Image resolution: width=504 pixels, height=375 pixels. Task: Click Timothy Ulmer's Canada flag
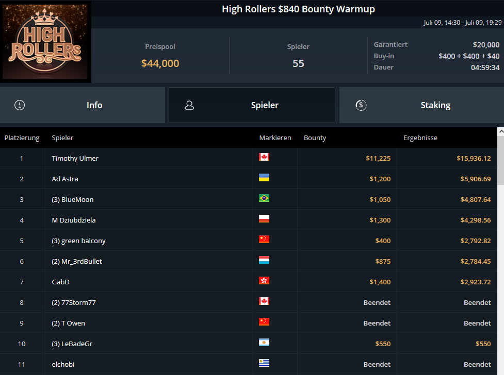264,157
